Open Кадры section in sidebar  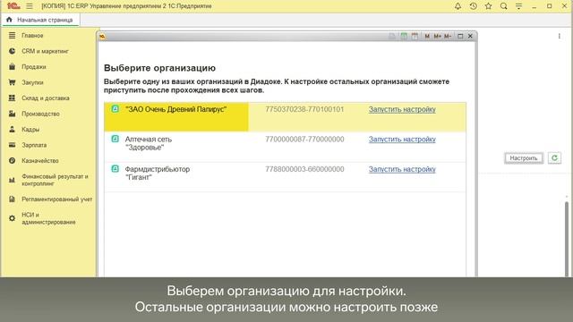click(x=30, y=130)
